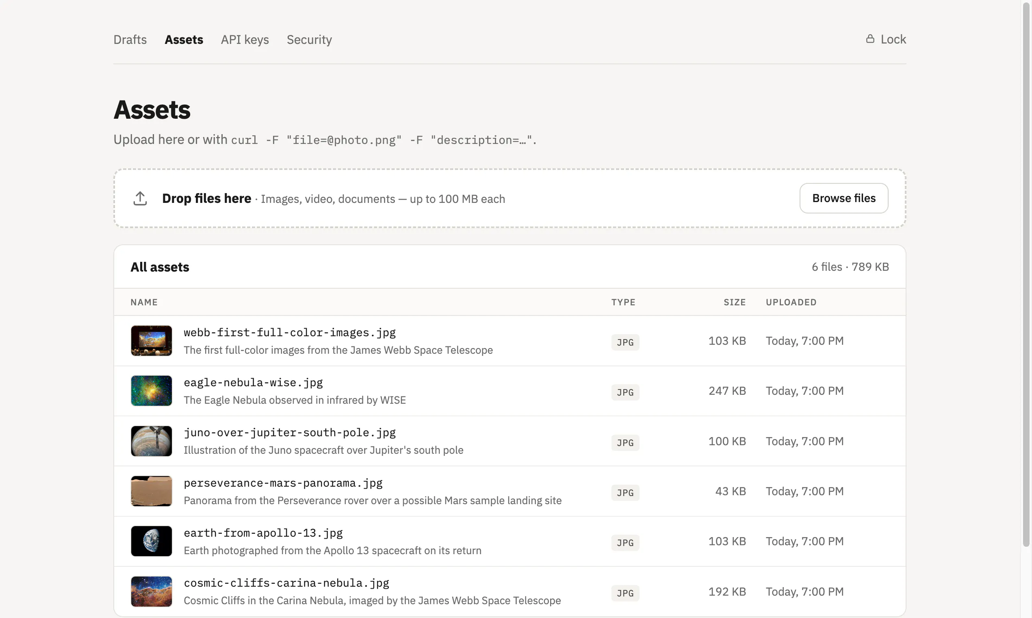Click the 192 KB size value
The height and width of the screenshot is (618, 1032).
[x=727, y=591]
